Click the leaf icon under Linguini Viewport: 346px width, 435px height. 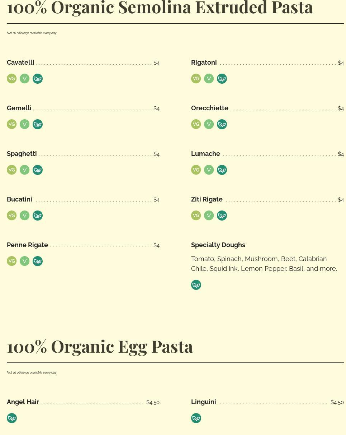(196, 418)
